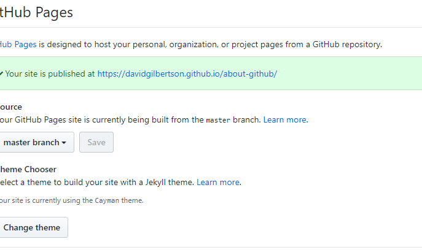Click the green published-site notification banner
The width and height of the screenshot is (422, 250).
211,74
